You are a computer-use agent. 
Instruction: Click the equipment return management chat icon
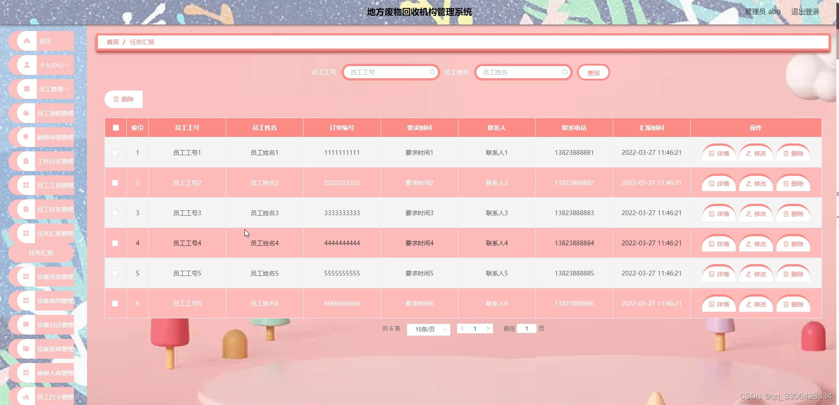point(26,325)
